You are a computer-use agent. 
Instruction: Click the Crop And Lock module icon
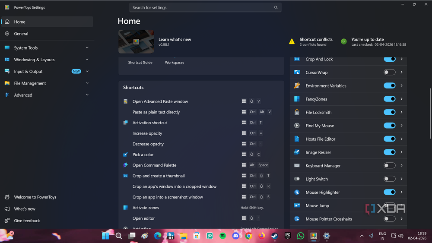click(297, 59)
